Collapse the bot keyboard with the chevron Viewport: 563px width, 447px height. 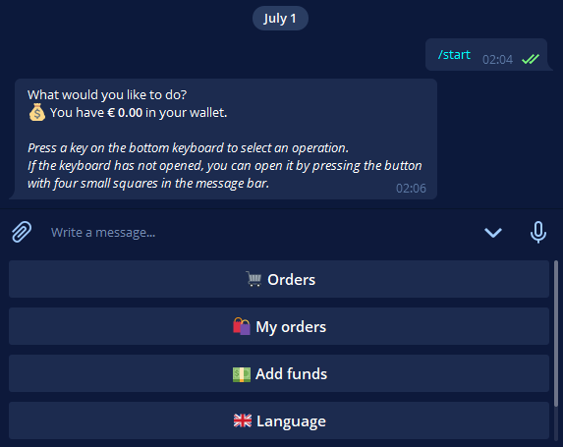[493, 233]
